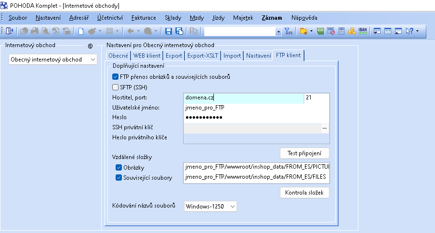
Task: Open the Kódování názvů souborů dropdown
Action: (211, 207)
